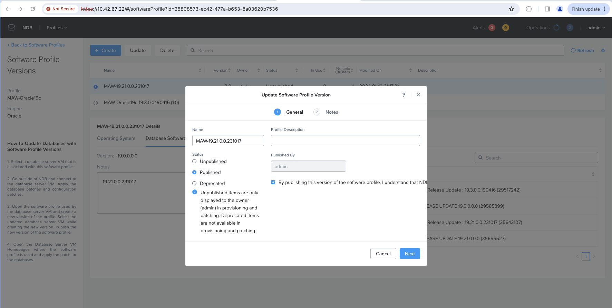The width and height of the screenshot is (612, 308).
Task: Select the Unpublished status radio button
Action: pyautogui.click(x=194, y=161)
